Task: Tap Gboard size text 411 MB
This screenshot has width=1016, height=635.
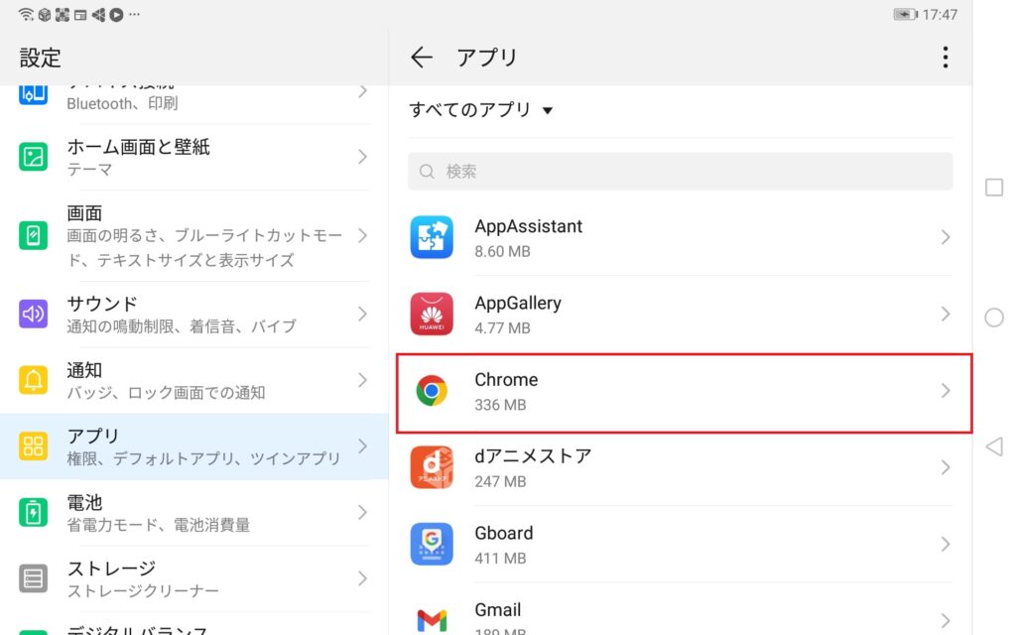Action: click(x=500, y=558)
